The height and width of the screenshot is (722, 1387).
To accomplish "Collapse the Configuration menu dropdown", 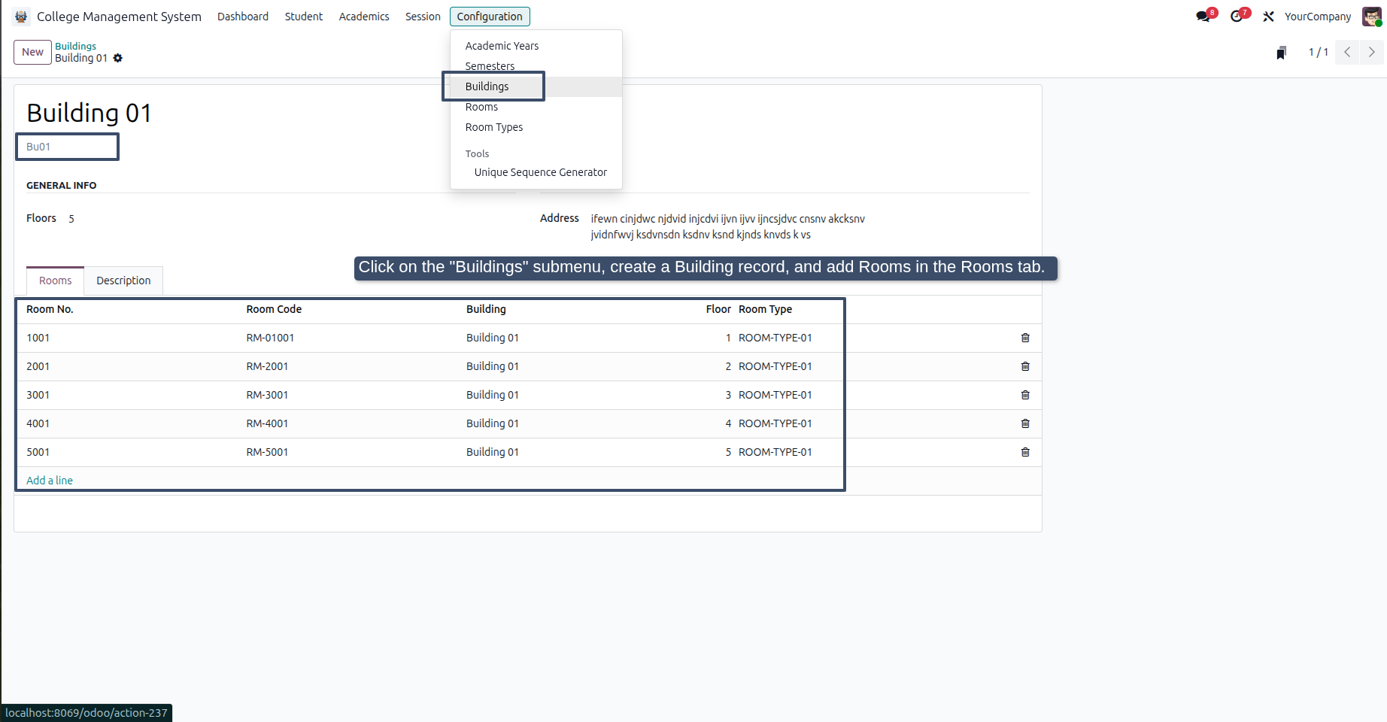I will click(490, 17).
